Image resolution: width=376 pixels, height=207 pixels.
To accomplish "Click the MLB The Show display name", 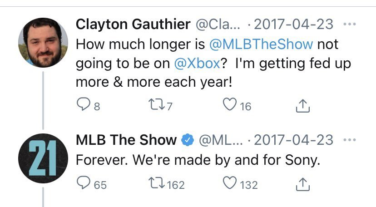I will coord(126,140).
